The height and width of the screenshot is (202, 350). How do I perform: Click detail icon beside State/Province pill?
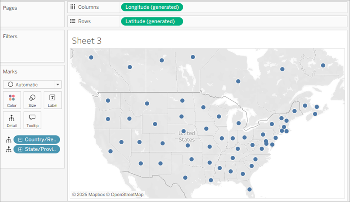(x=8, y=149)
